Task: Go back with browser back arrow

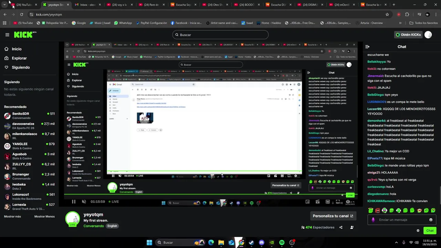Action: pyautogui.click(x=5, y=14)
